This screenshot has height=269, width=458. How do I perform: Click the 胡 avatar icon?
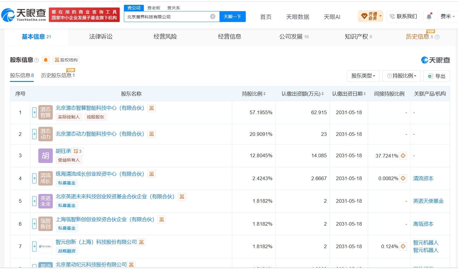(x=46, y=156)
